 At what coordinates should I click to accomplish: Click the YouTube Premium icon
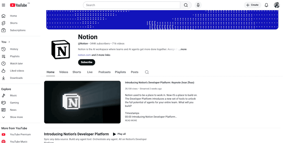[3, 134]
